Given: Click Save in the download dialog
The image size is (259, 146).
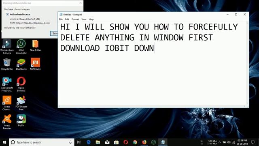Looking at the screenshot, I should coord(54,33).
